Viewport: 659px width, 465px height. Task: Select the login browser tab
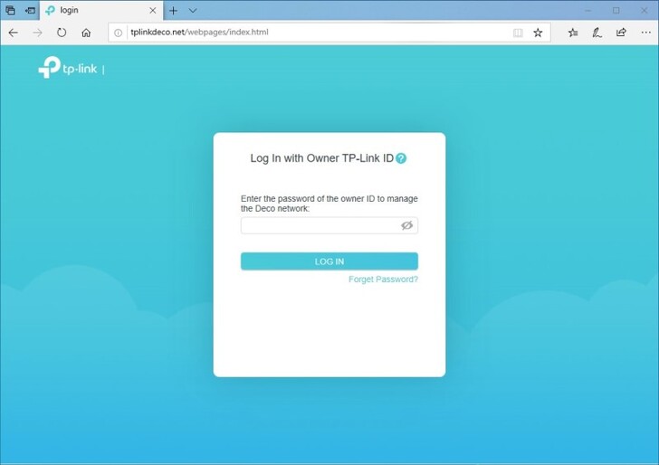pos(100,11)
